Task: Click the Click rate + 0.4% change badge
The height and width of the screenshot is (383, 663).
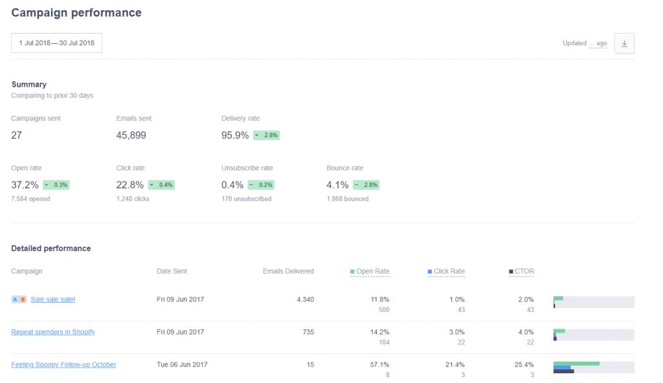Action: (x=161, y=185)
